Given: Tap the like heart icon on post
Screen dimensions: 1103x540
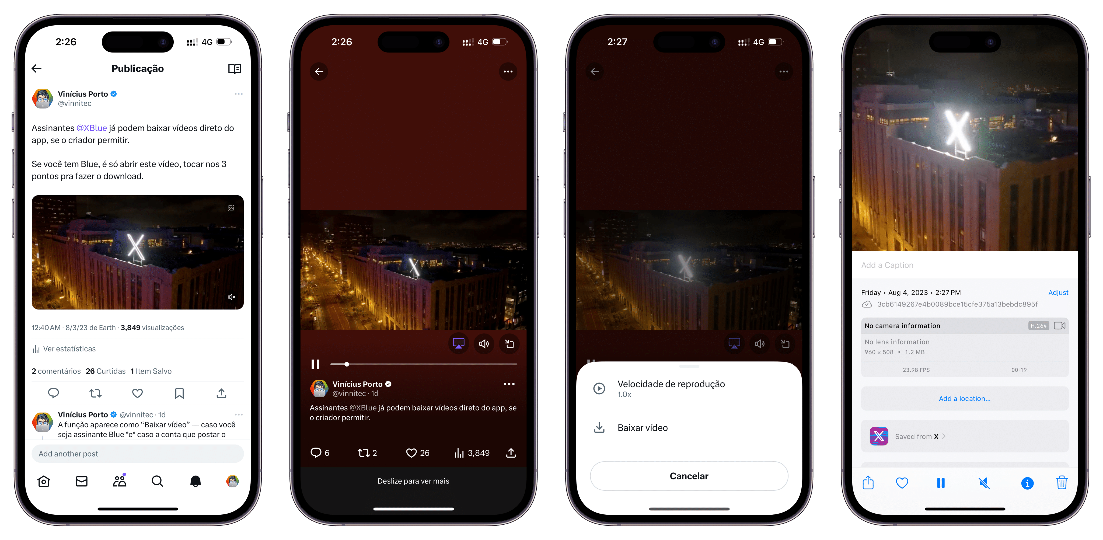Looking at the screenshot, I should [136, 393].
